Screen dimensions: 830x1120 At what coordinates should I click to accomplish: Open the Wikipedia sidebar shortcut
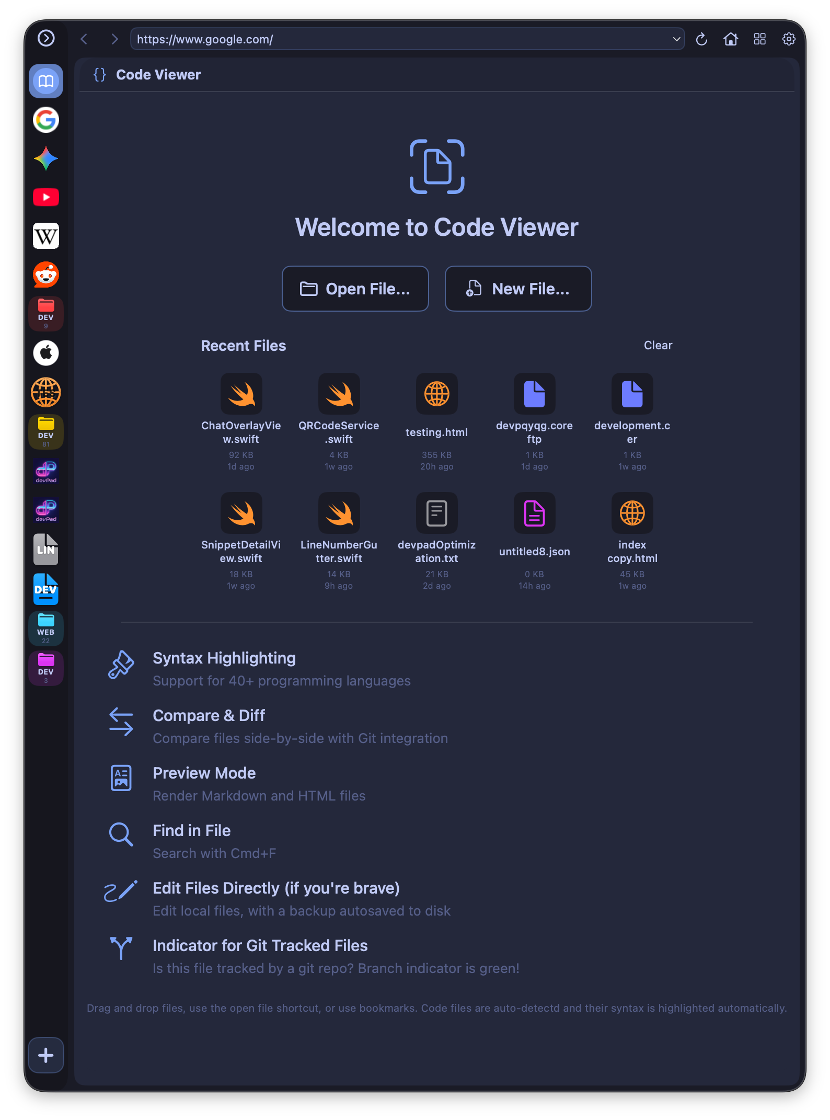coord(46,236)
